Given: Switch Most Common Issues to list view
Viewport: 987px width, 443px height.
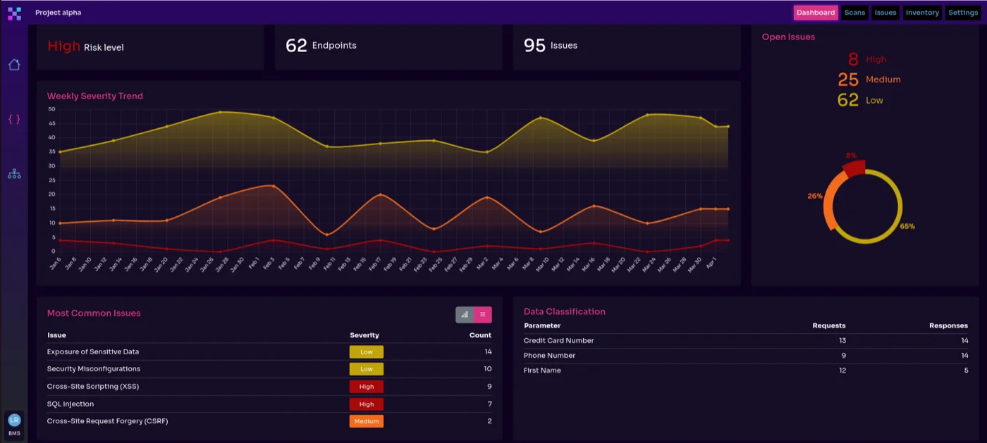Looking at the screenshot, I should click(x=482, y=314).
